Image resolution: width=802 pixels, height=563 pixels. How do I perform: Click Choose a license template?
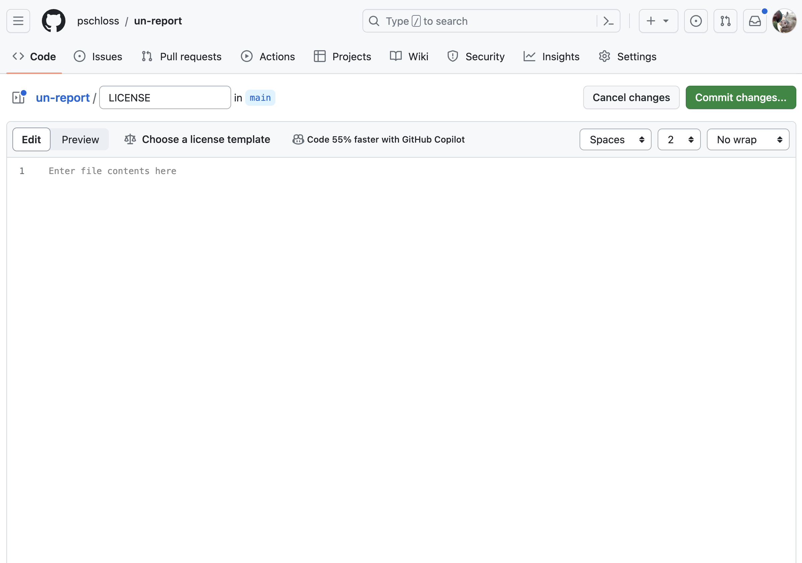(x=197, y=140)
